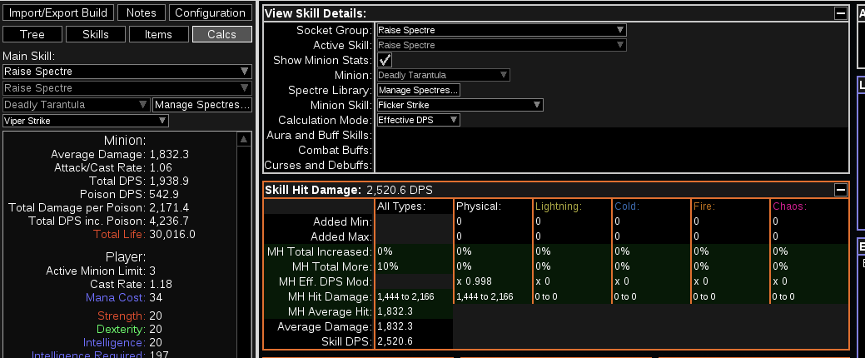The image size is (865, 358).
Task: Click the Import/Export Build button
Action: 58,12
